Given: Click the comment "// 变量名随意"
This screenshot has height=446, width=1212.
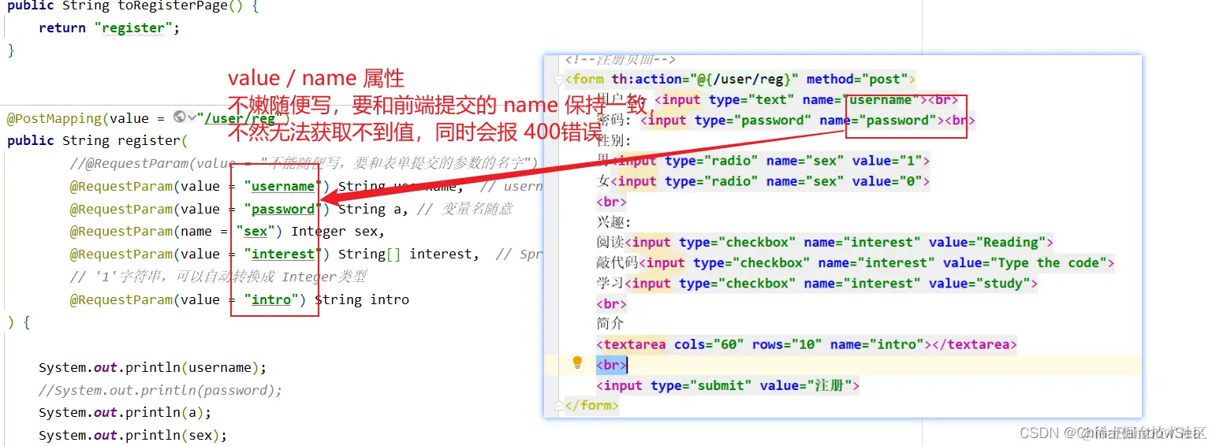Looking at the screenshot, I should tap(464, 210).
